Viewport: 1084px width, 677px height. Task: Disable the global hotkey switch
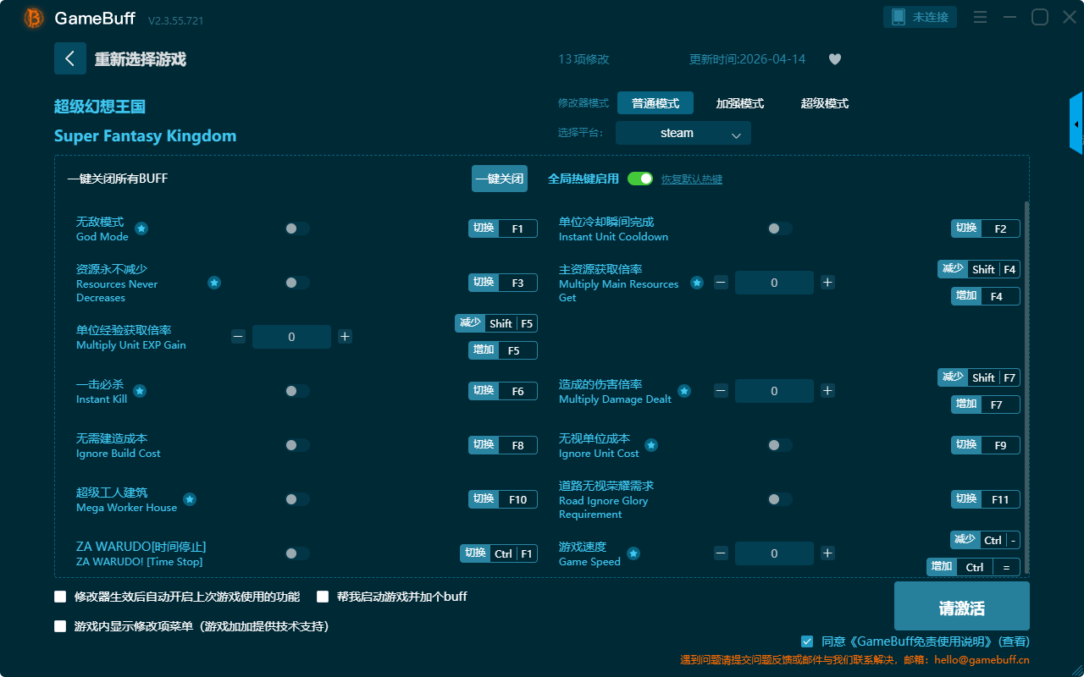[640, 179]
